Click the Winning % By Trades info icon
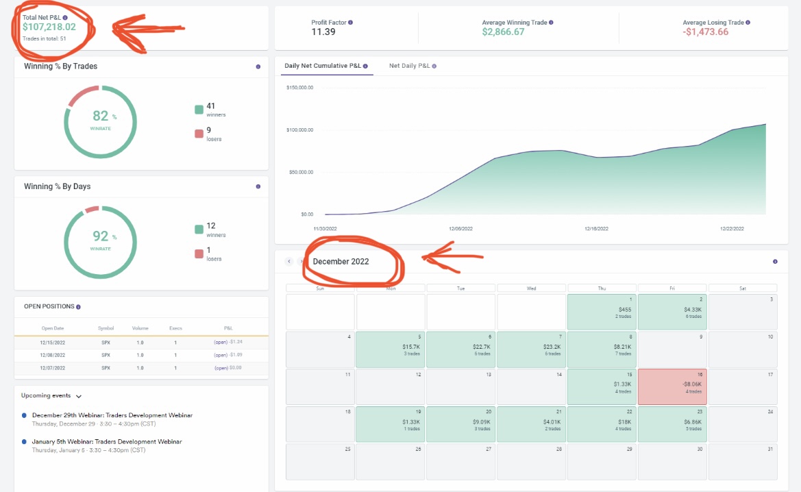This screenshot has height=492, width=801. 258,67
